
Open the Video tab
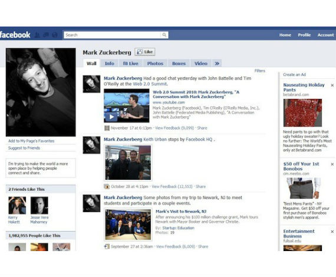point(201,64)
